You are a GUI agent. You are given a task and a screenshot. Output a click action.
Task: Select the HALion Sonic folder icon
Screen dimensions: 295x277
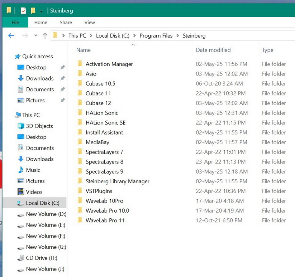click(80, 112)
